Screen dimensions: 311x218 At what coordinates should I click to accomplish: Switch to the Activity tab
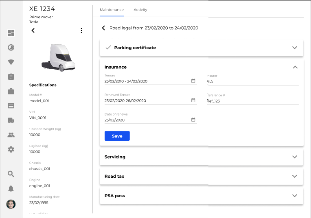point(140,10)
